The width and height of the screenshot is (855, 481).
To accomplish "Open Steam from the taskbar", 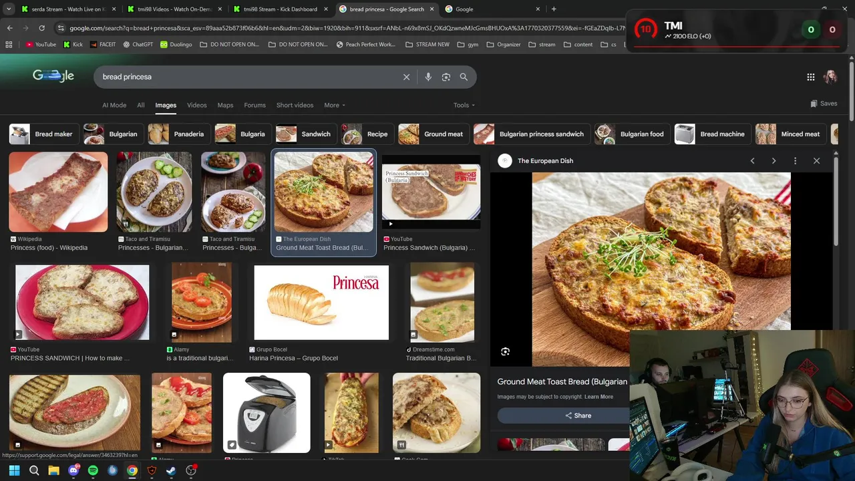I will 172,470.
